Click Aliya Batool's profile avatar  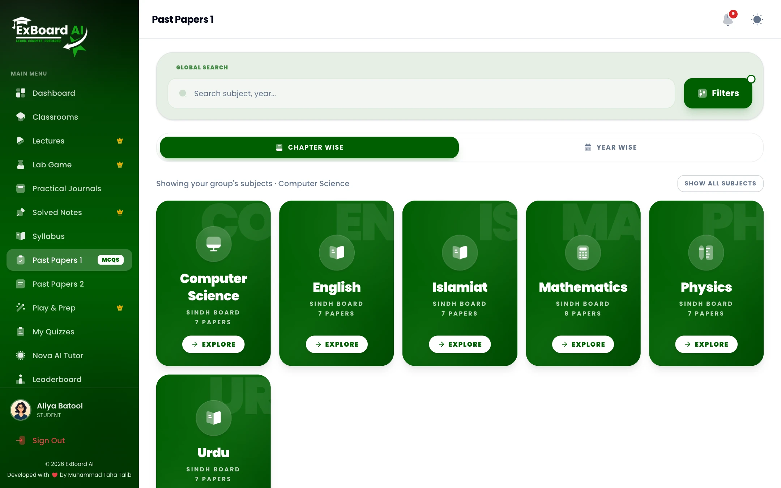tap(21, 410)
